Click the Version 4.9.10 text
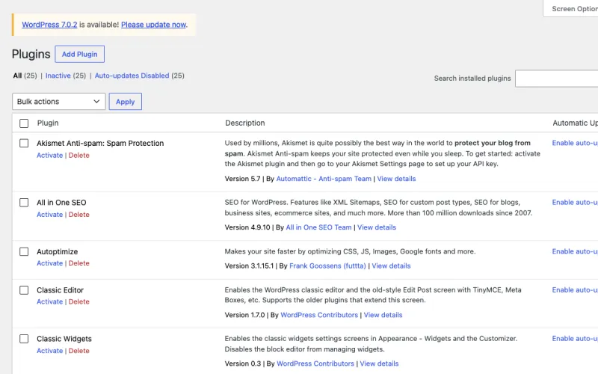 coord(247,227)
